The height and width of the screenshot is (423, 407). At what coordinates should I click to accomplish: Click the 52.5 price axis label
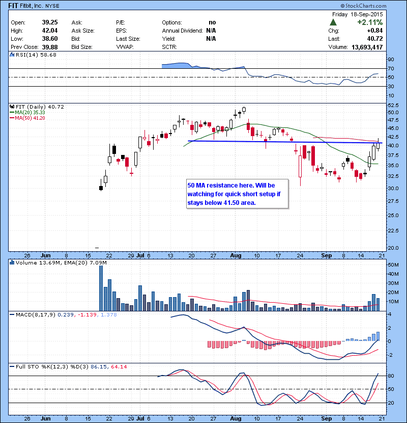(x=393, y=105)
